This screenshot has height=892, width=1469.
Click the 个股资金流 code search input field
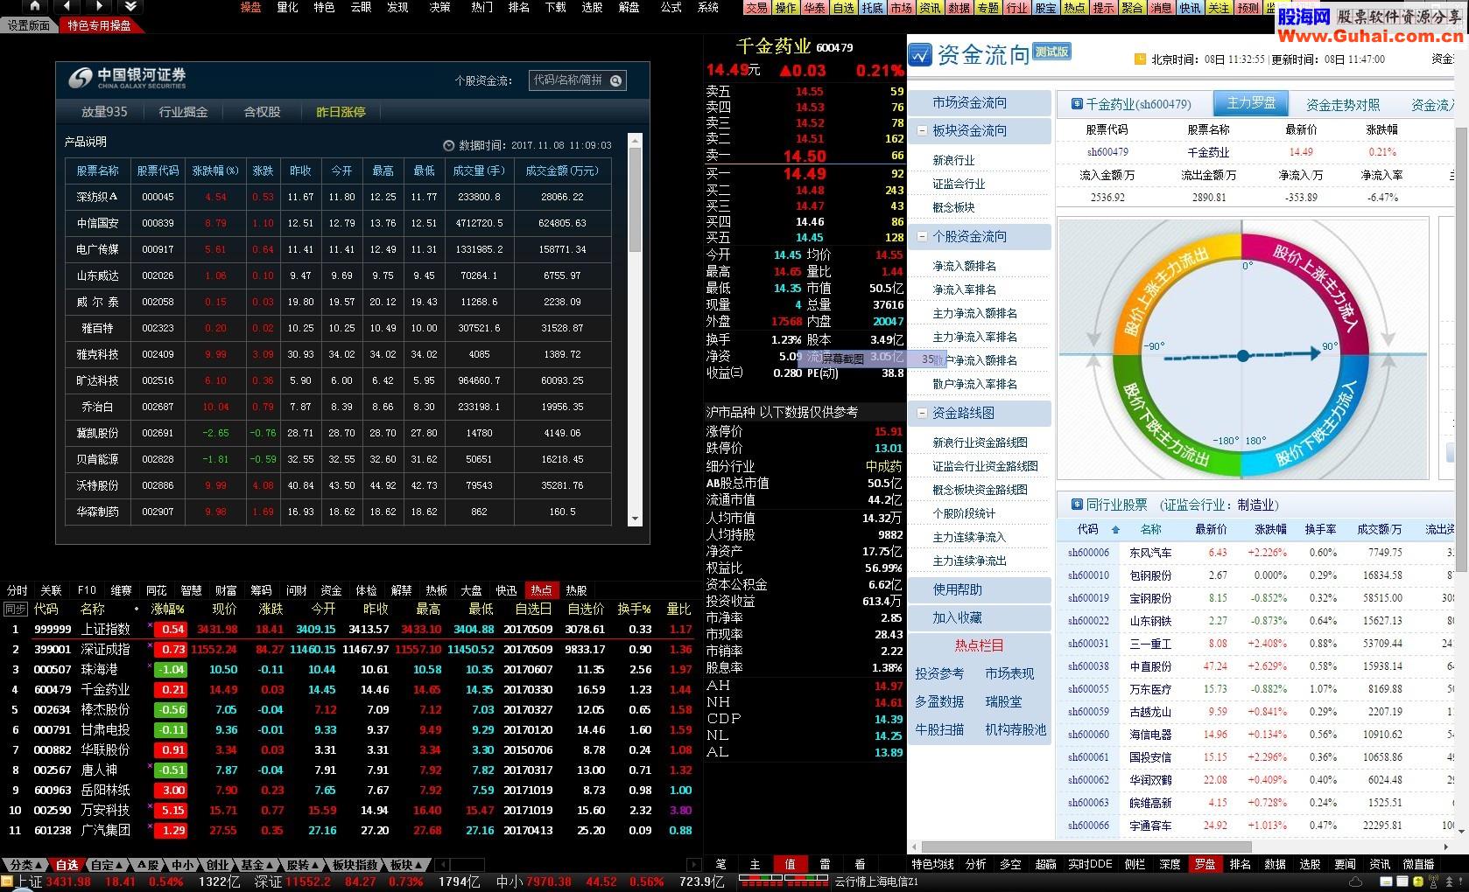(x=570, y=80)
